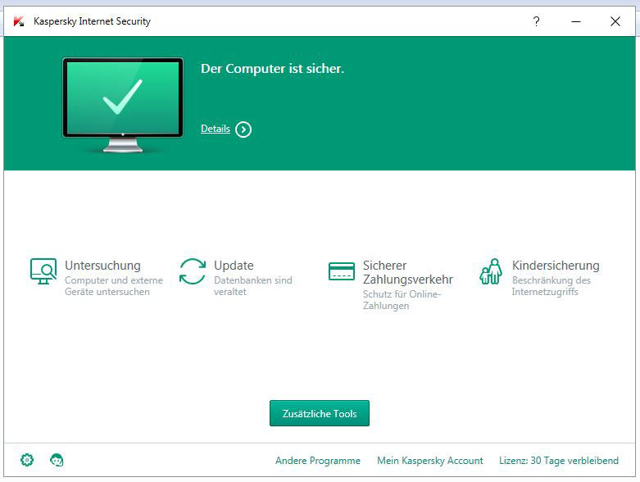Viewport: 640px width, 482px height.
Task: Click the Sicherer Zahlungsverkehr credit card icon
Action: [342, 271]
